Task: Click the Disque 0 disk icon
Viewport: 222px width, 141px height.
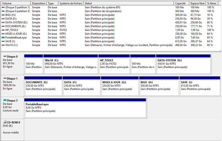Action: 5,56
